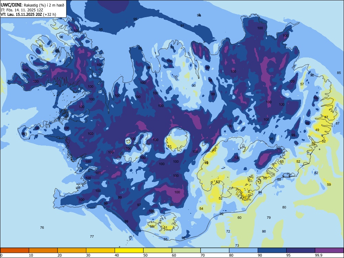
Task: Click the '97' humidity value in the south
Action: point(139,205)
